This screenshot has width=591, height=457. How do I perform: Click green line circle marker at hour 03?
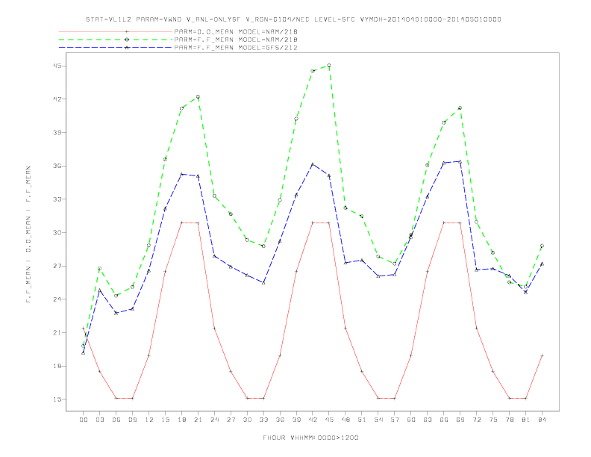click(x=99, y=269)
